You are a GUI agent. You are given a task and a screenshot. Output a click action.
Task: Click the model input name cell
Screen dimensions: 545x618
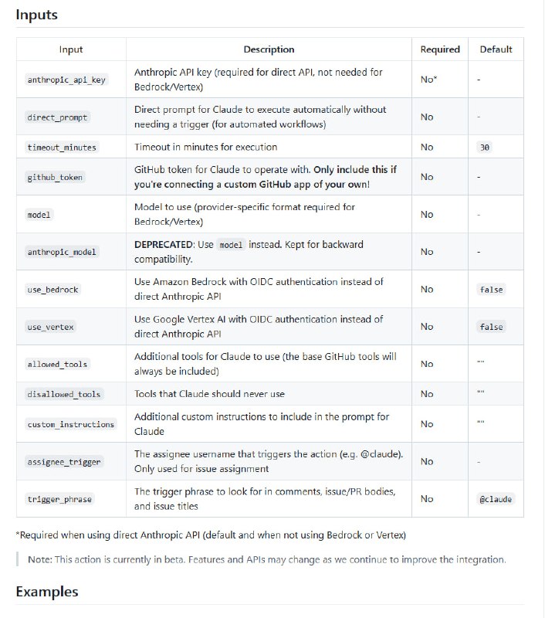(39, 215)
